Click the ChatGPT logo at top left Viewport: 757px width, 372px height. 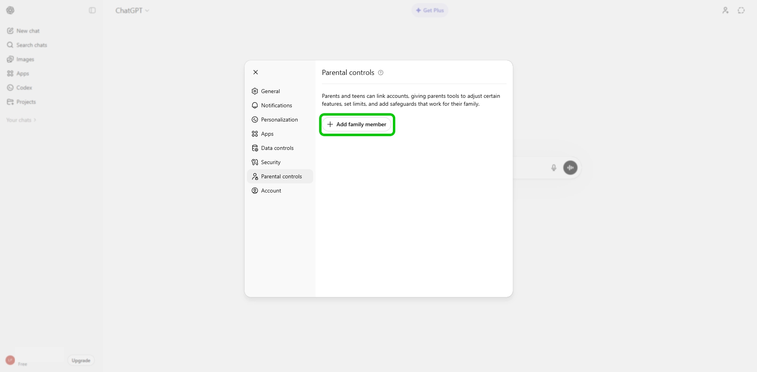pos(10,10)
